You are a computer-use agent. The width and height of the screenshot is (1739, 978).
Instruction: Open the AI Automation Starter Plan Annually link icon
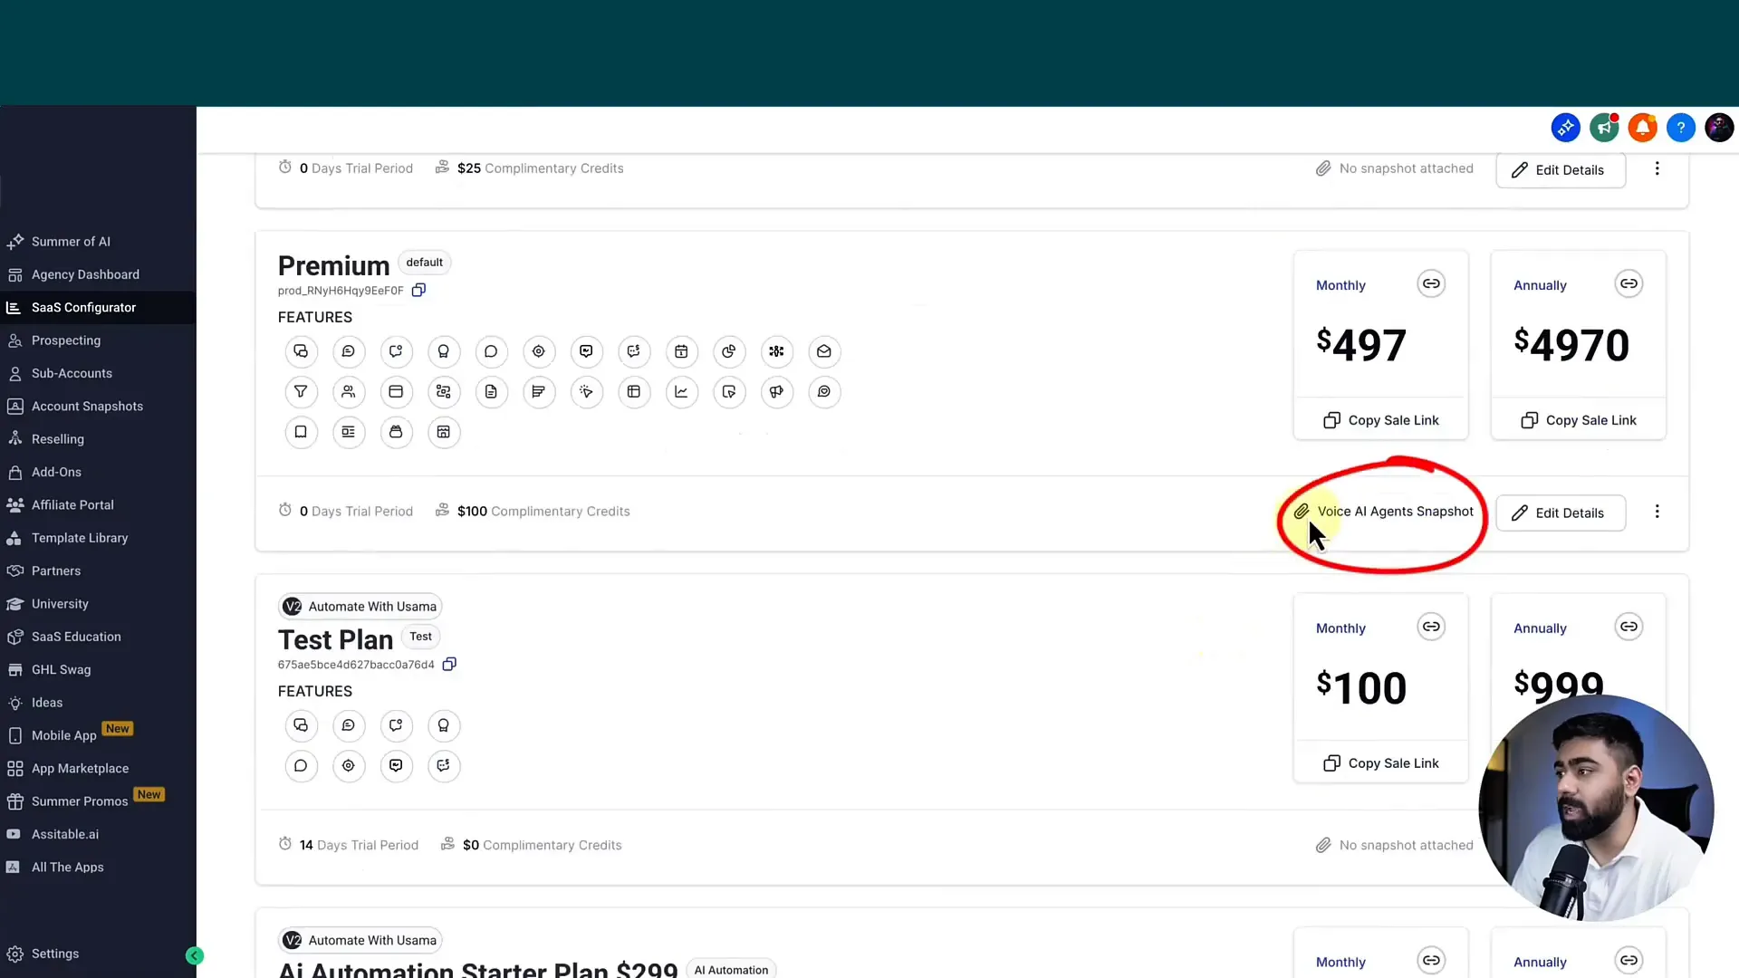point(1629,961)
